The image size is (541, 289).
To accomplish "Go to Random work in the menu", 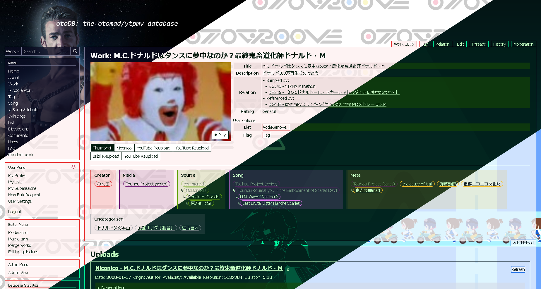I will (x=21, y=155).
